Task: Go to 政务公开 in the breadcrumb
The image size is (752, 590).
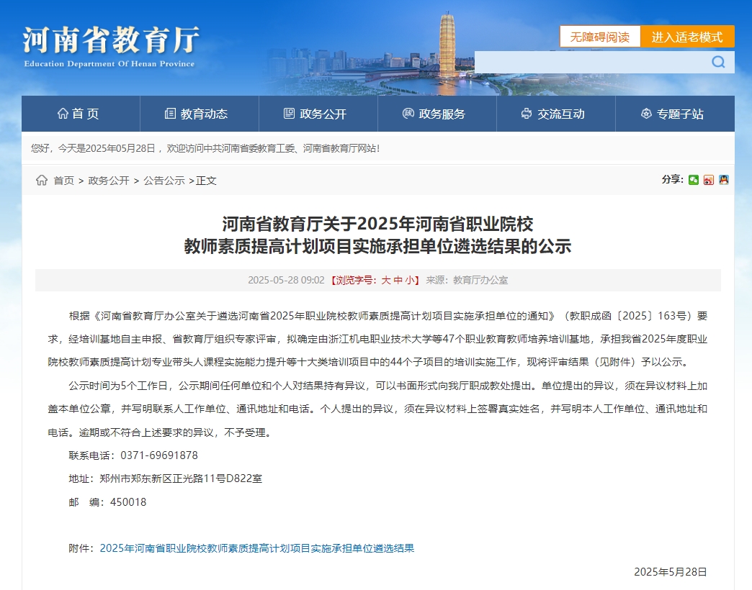Action: [x=109, y=181]
